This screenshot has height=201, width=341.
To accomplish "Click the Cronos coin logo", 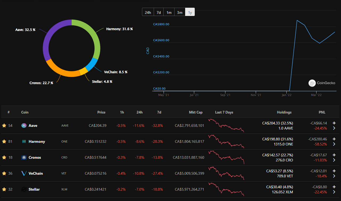I will [x=24, y=157].
